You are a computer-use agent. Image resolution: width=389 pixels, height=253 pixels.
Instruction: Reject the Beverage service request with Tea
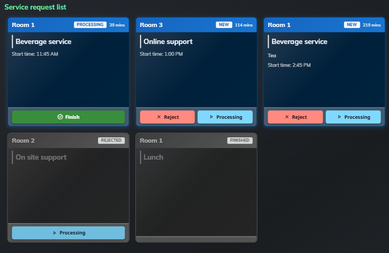point(295,117)
